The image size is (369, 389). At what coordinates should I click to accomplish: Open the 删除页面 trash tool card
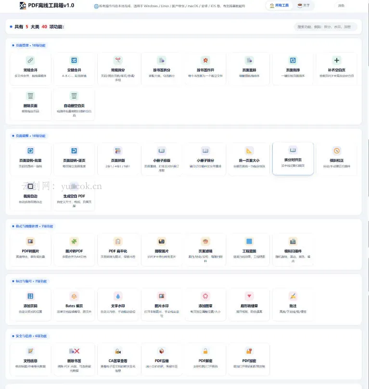[30, 104]
